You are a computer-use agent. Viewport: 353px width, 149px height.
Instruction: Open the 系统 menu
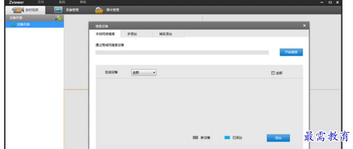pos(62,2)
